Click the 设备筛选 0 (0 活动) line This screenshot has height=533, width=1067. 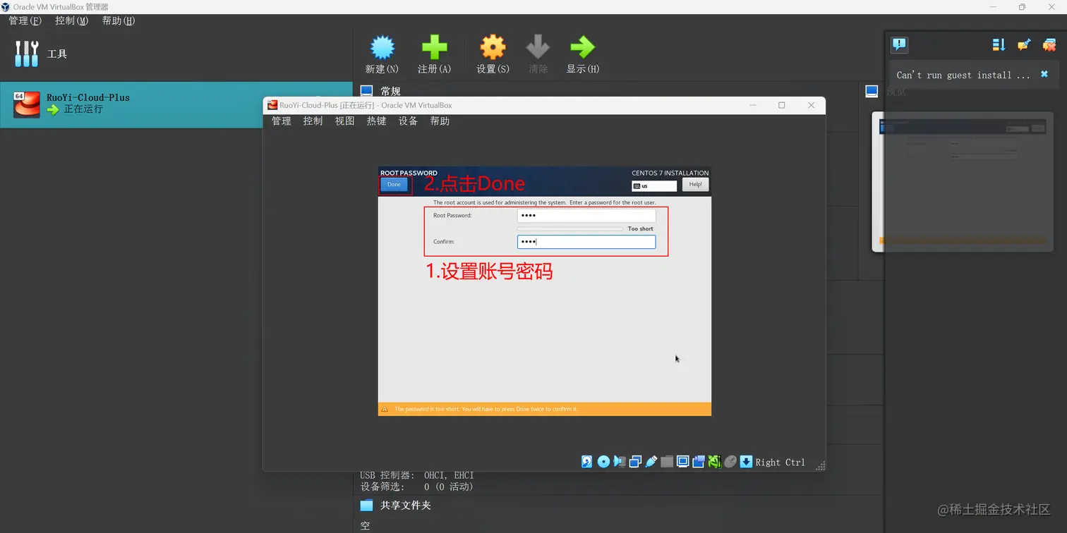point(416,486)
